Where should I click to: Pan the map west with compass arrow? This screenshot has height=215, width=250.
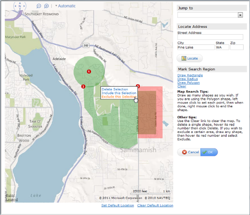[15, 6]
